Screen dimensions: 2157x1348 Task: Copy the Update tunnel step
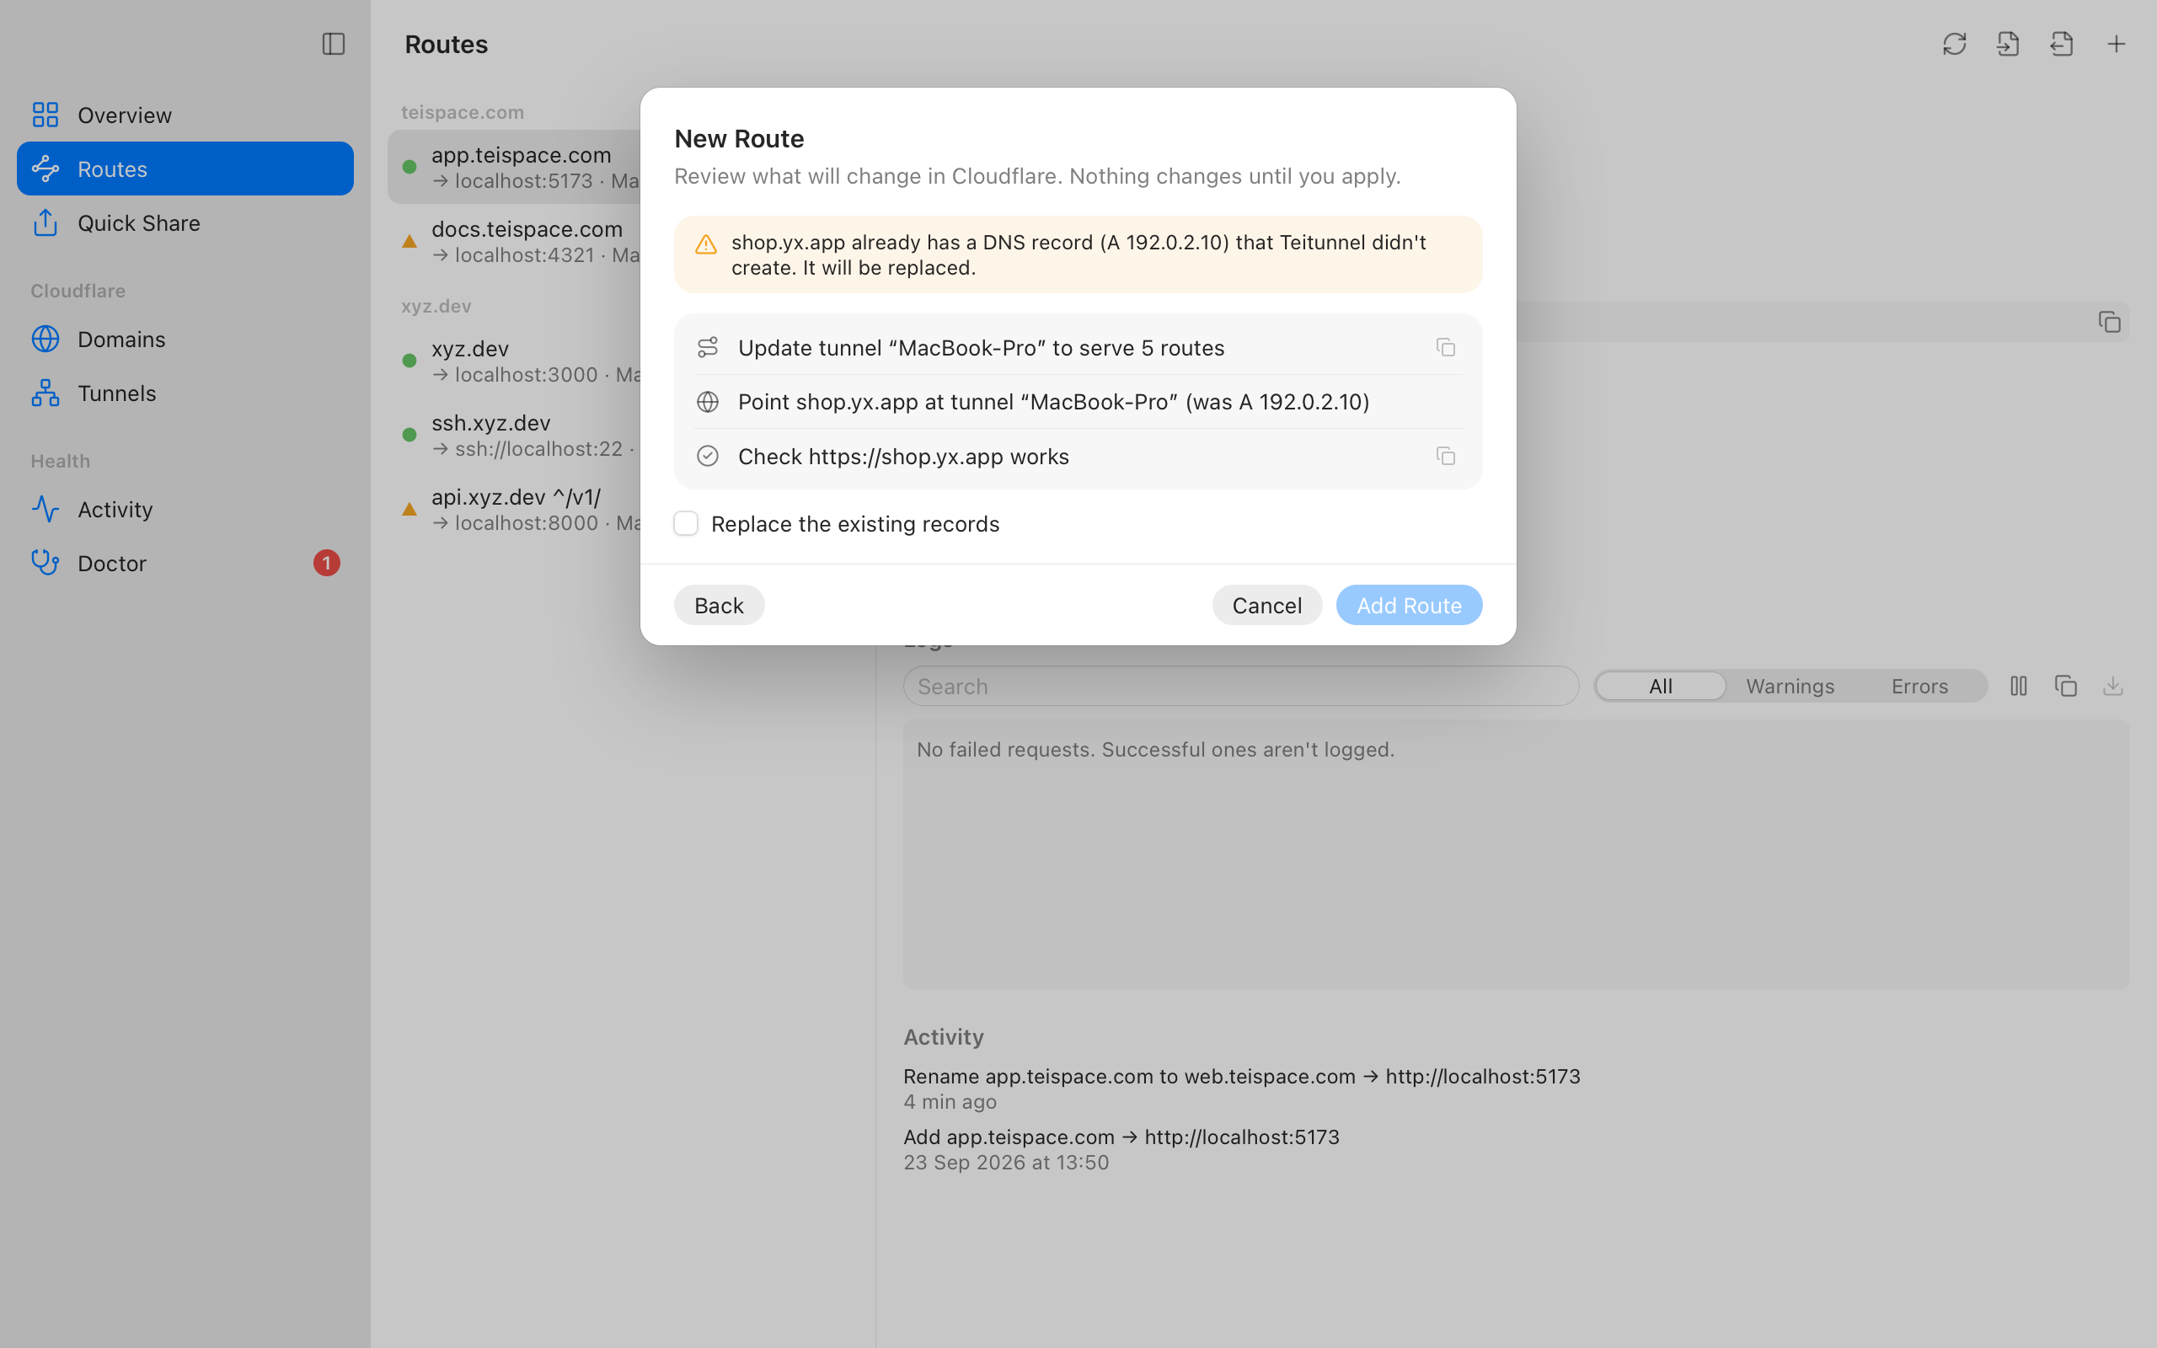point(1446,348)
